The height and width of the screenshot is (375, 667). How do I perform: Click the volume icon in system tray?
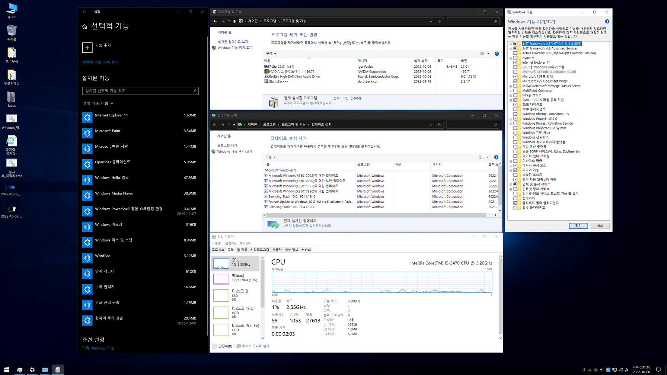(620, 370)
